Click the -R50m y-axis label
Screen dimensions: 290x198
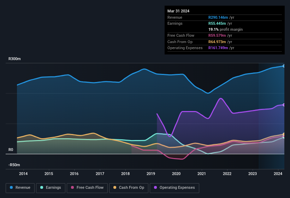coord(14,165)
